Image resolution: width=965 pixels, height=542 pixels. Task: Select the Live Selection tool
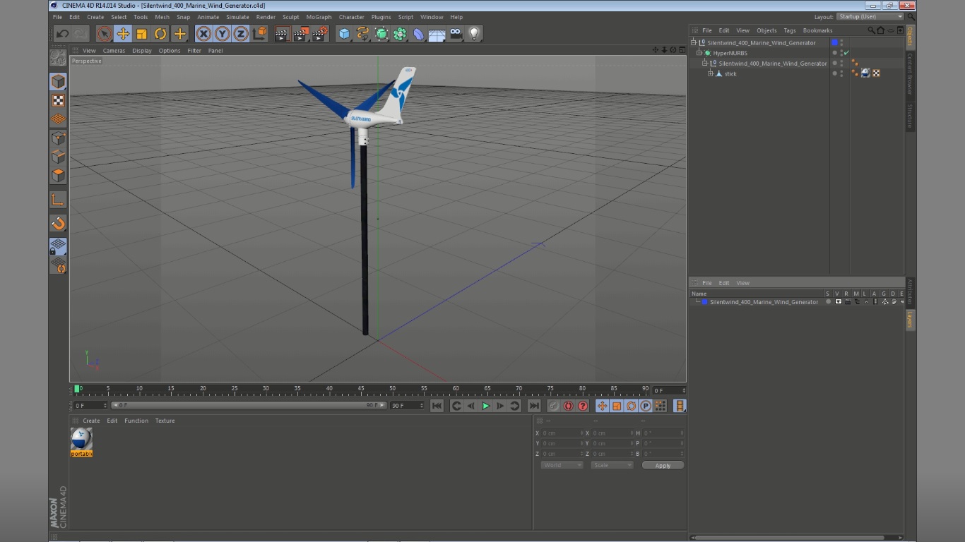(x=105, y=33)
